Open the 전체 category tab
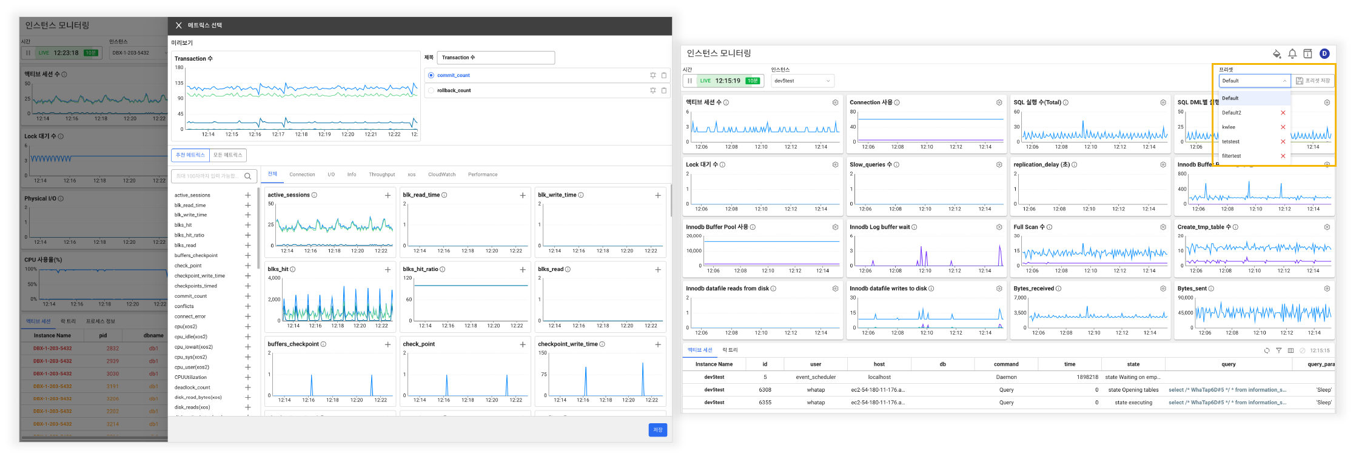Image resolution: width=1356 pixels, height=459 pixels. click(272, 174)
